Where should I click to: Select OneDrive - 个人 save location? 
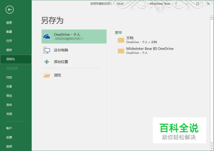click(x=74, y=36)
